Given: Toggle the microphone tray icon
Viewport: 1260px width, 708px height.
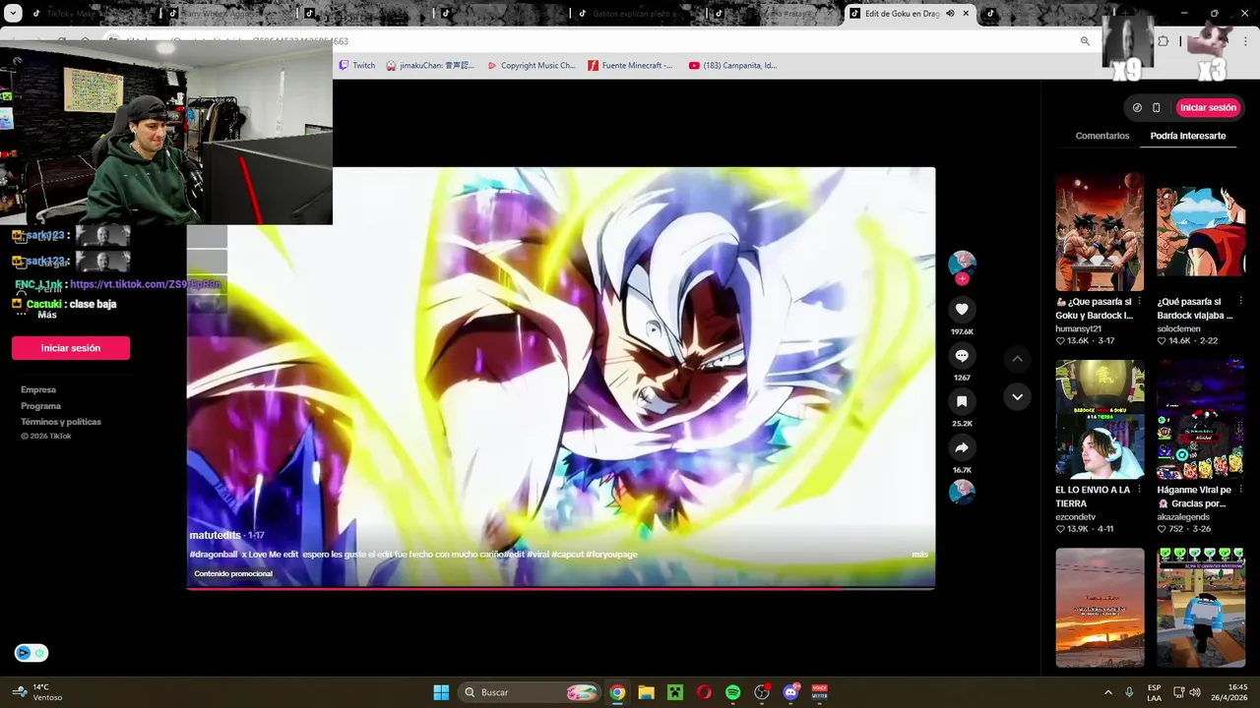Looking at the screenshot, I should pos(1129,692).
